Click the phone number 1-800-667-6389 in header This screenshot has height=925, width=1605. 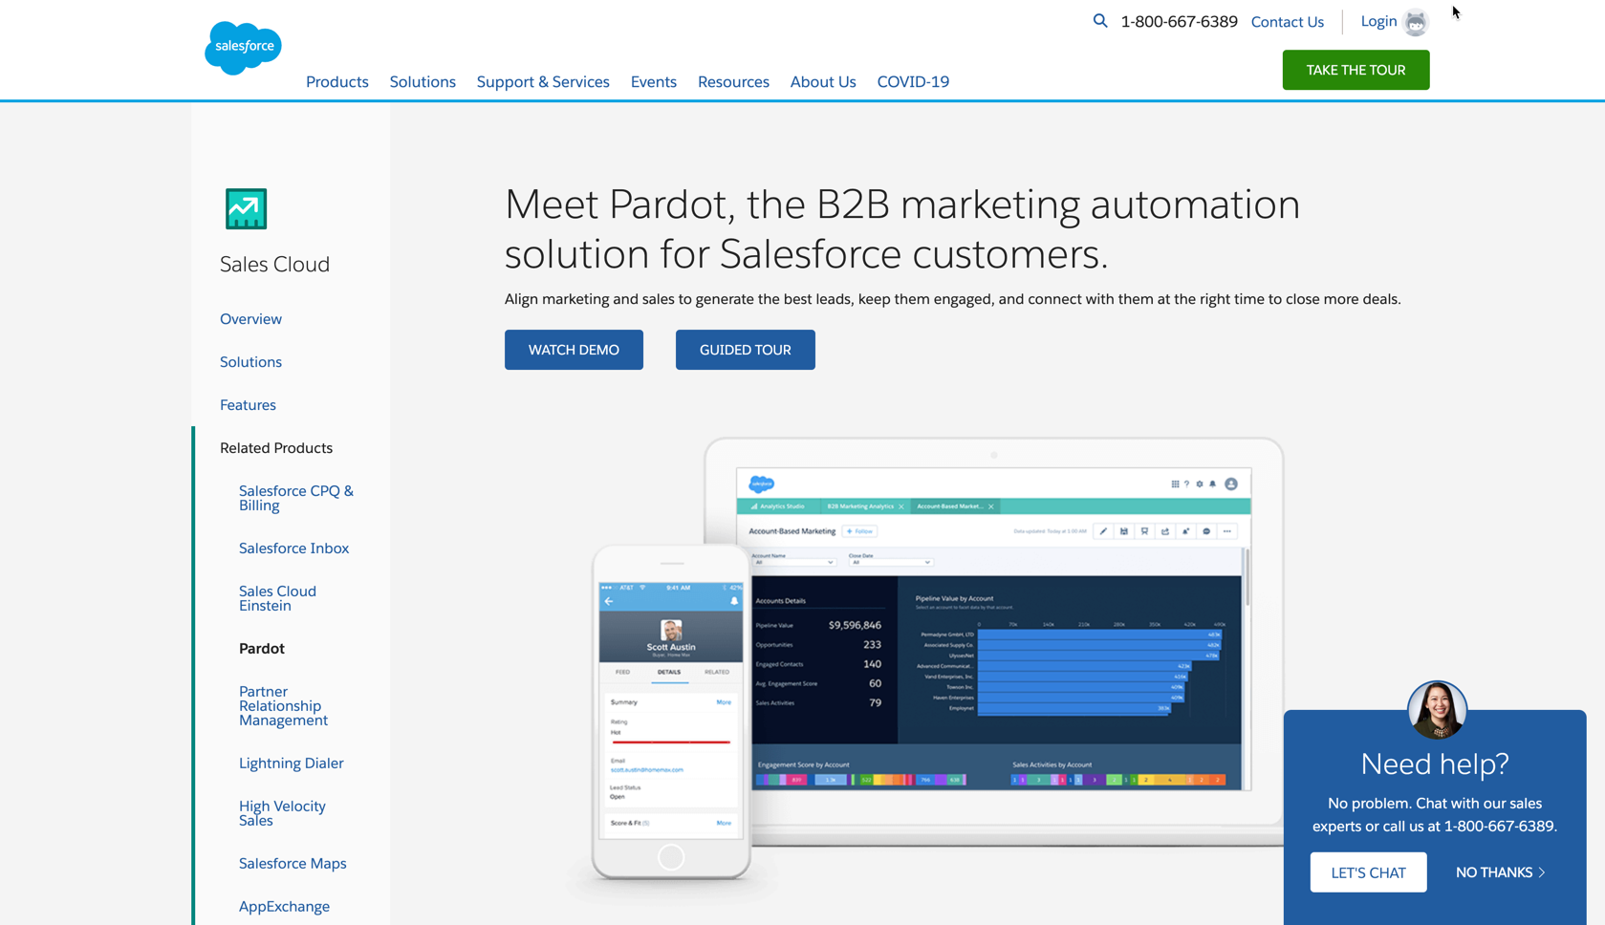click(1179, 21)
